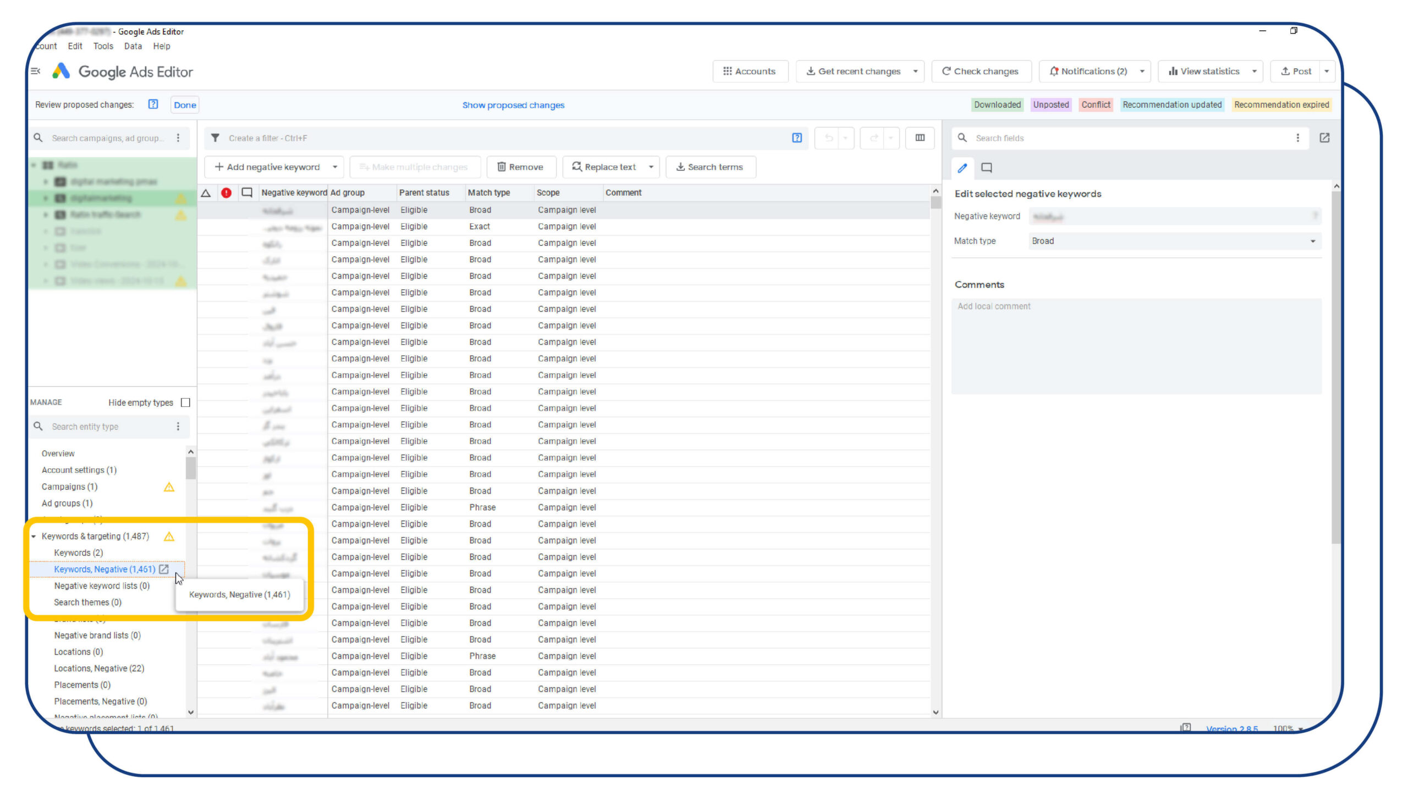Image resolution: width=1408 pixels, height=796 pixels.
Task: Click Done for proposed changes review
Action: pos(185,105)
